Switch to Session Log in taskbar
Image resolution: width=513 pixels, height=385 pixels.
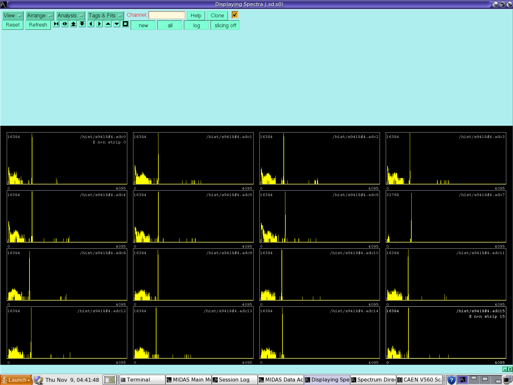click(234, 380)
